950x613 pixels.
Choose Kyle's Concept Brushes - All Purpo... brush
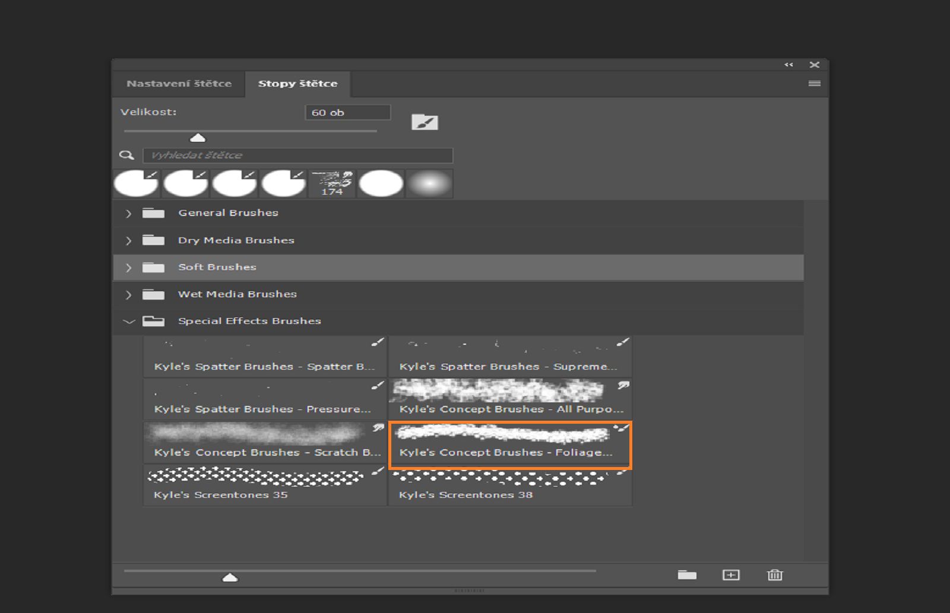coord(510,399)
